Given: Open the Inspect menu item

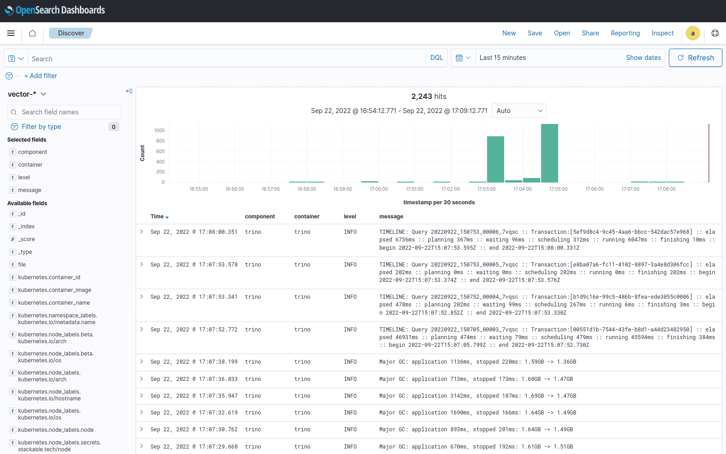Looking at the screenshot, I should tap(662, 33).
